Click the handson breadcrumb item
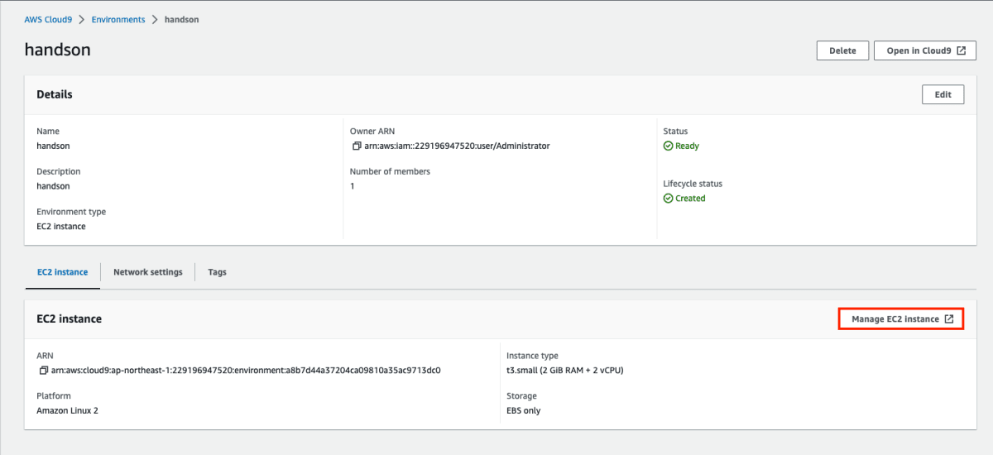This screenshot has width=993, height=455. (182, 19)
